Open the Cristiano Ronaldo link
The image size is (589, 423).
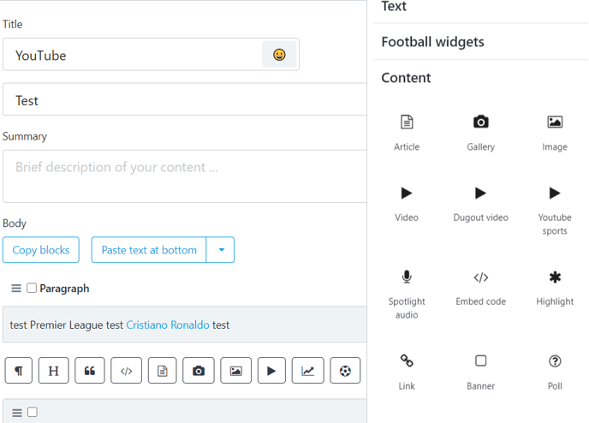pos(168,325)
